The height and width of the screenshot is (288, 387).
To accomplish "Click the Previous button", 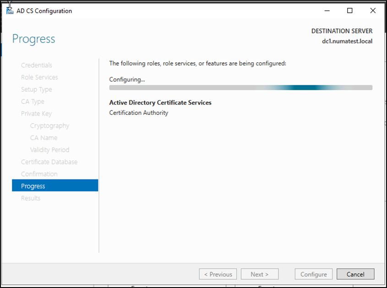I will click(218, 274).
